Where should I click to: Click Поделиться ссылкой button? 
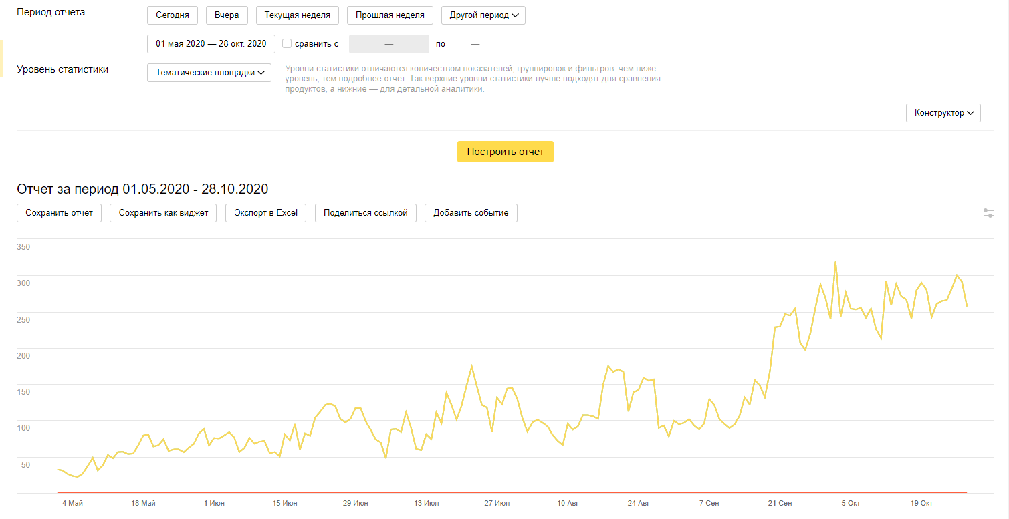pyautogui.click(x=365, y=213)
